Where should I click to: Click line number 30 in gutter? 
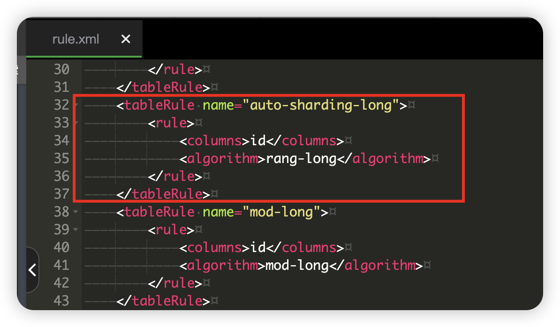(61, 69)
